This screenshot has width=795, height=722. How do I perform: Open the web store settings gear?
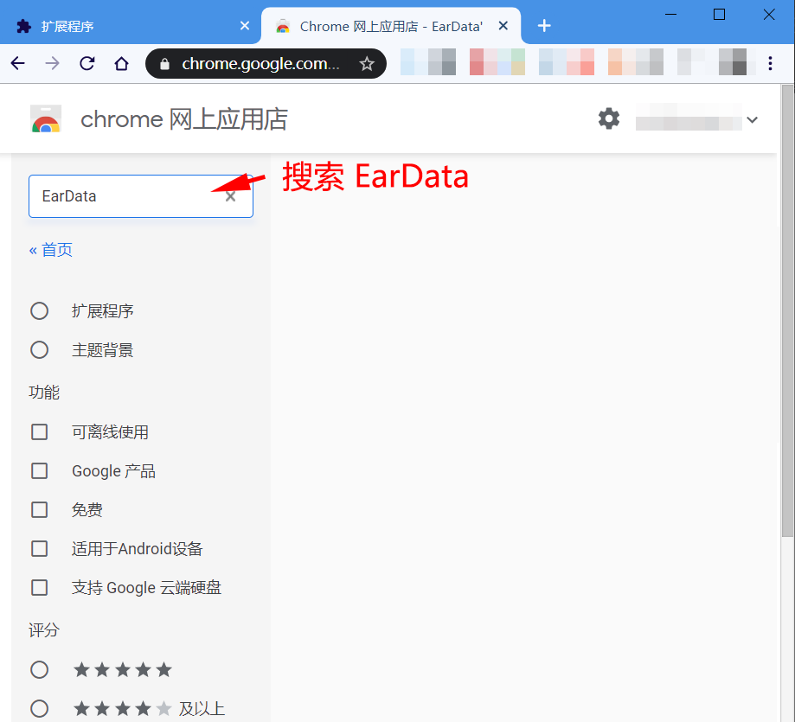609,118
